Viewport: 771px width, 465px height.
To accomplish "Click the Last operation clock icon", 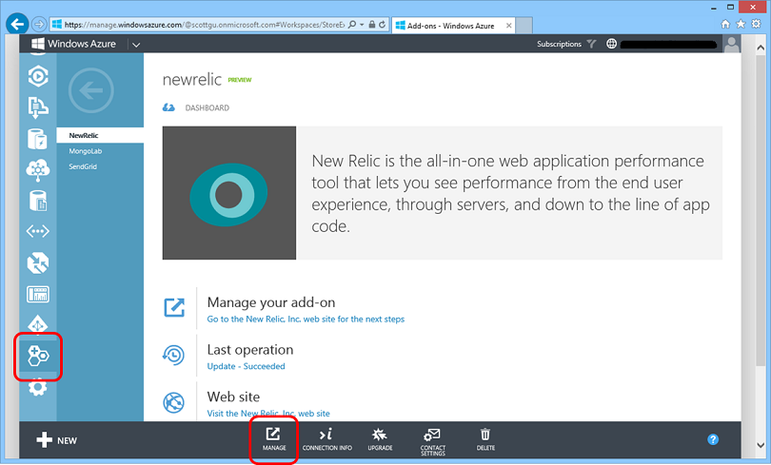I will (173, 355).
